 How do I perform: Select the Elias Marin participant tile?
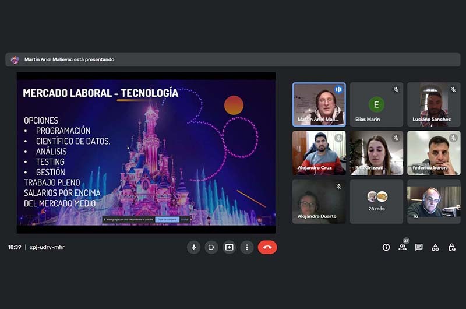pos(376,104)
